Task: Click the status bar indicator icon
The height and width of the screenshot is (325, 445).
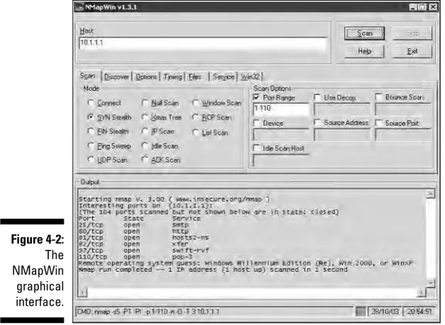Action: click(x=361, y=312)
